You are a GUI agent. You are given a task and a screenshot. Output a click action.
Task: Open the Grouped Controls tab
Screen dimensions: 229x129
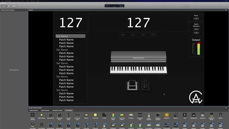coord(57,110)
